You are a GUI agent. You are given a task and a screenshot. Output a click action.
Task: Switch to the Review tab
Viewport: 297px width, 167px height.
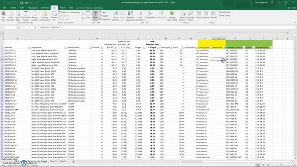pyautogui.click(x=63, y=8)
